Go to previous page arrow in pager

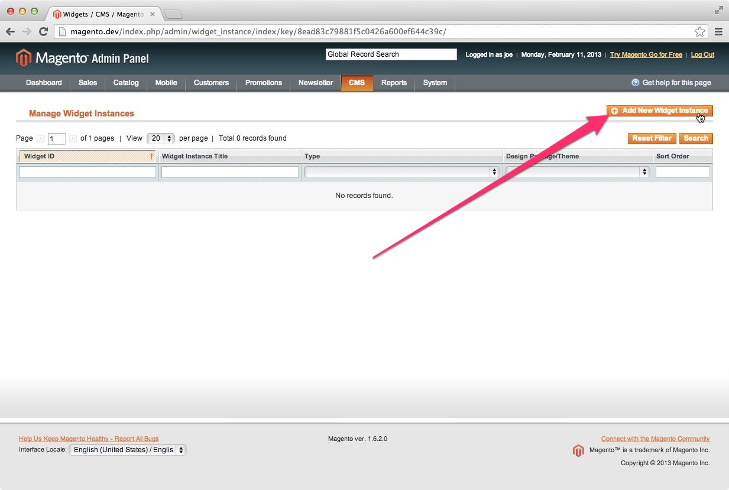click(x=41, y=139)
